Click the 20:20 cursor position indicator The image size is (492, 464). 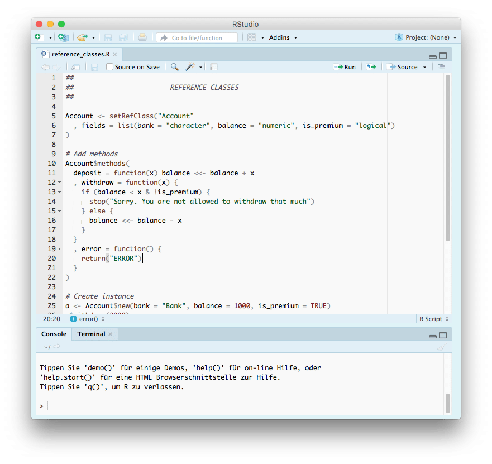51,319
